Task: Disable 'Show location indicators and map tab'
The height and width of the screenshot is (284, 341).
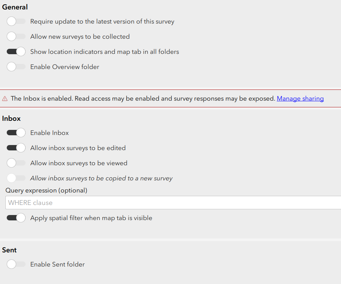Action: click(x=16, y=51)
